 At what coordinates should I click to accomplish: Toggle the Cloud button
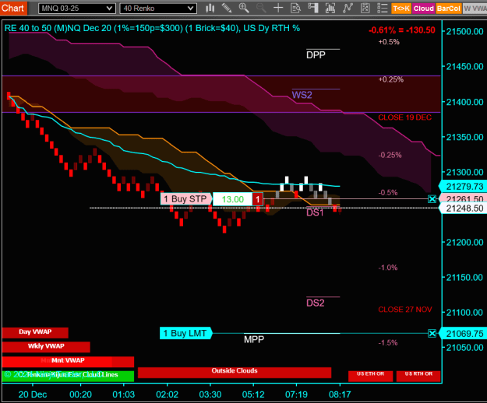424,9
